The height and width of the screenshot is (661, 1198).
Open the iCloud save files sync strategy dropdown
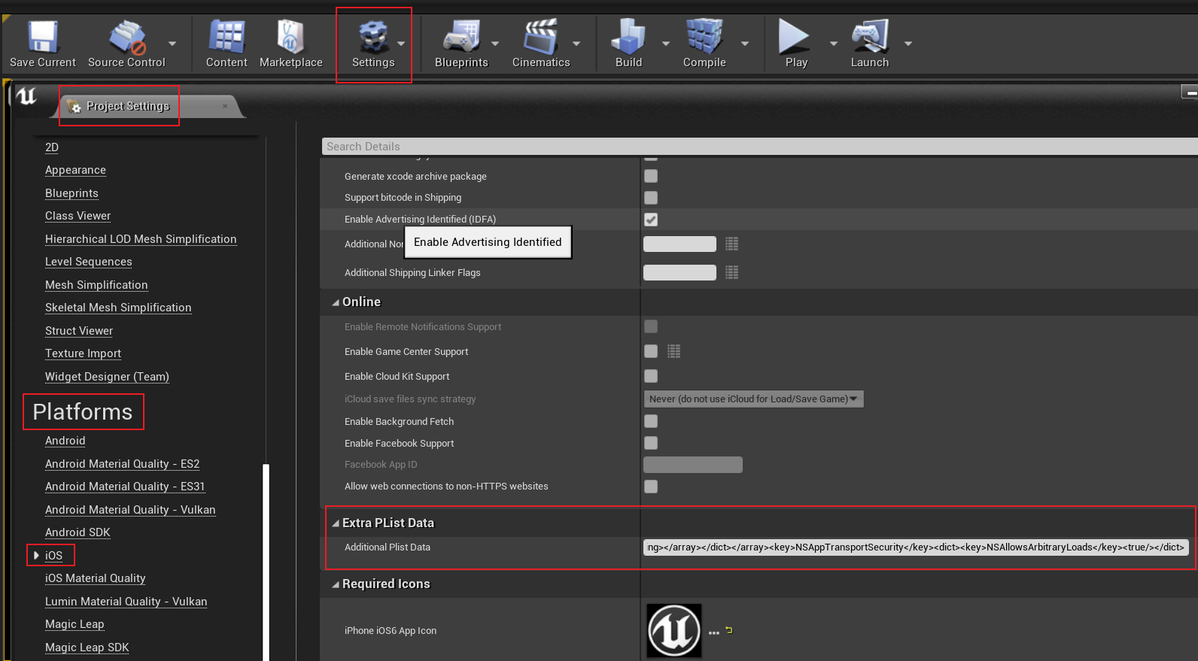coord(753,399)
